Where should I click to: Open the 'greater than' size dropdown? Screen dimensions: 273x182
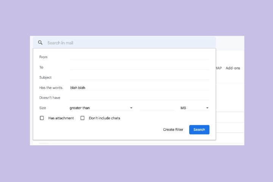pos(101,108)
